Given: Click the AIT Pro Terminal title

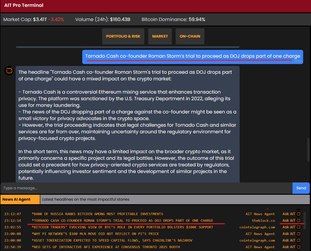Looking at the screenshot, I should 24,5.
